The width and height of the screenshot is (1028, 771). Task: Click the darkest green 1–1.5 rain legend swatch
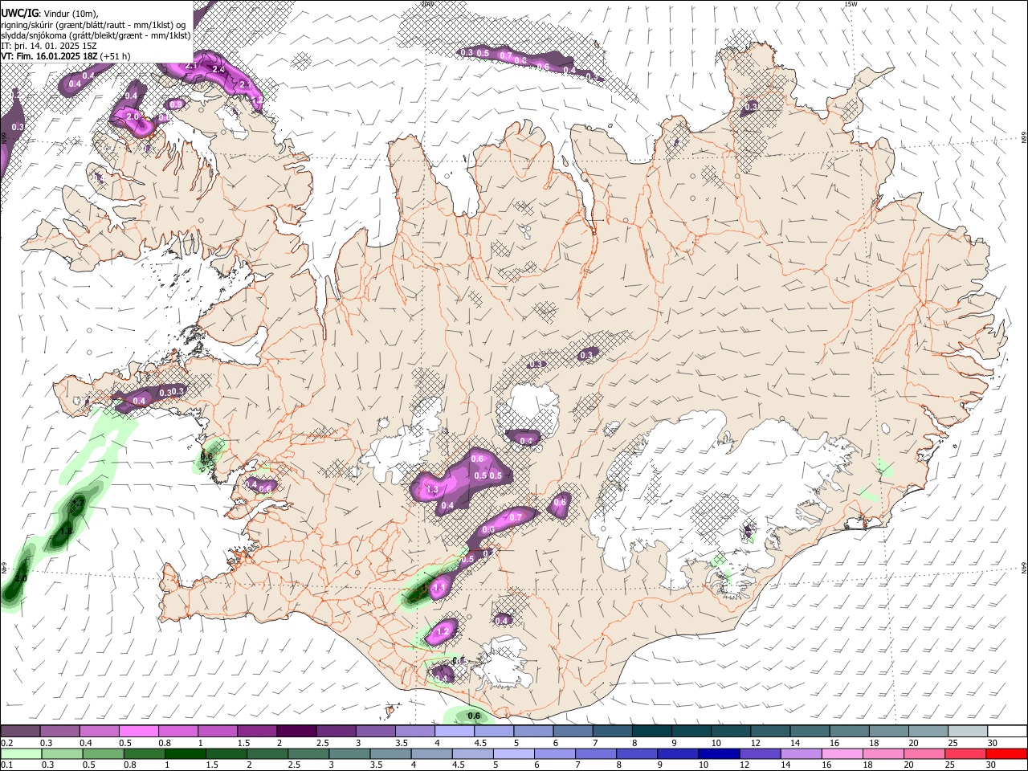tap(185, 753)
